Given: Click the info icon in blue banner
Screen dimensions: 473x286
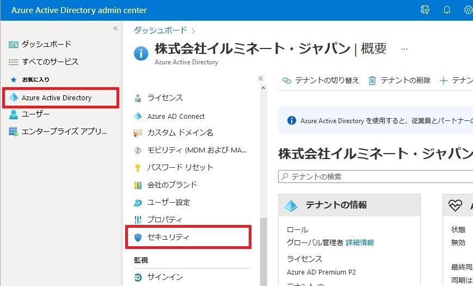Looking at the screenshot, I should (292, 120).
